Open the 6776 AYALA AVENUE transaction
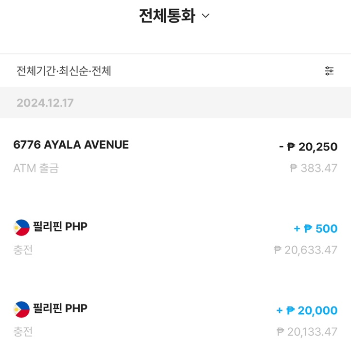 pos(71,145)
